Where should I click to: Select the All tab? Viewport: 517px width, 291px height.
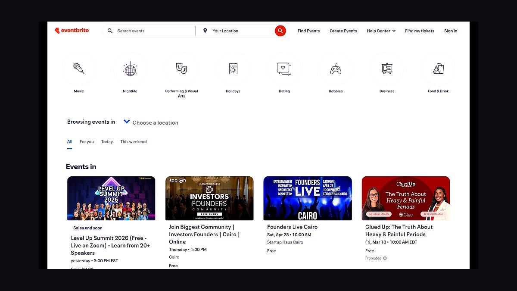[70, 142]
